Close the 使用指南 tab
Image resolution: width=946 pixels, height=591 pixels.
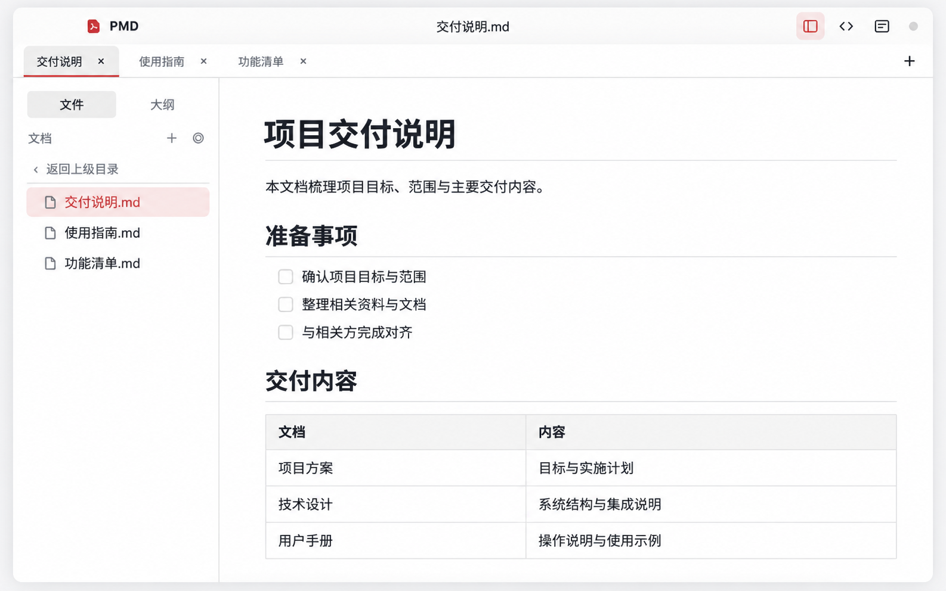pyautogui.click(x=203, y=61)
